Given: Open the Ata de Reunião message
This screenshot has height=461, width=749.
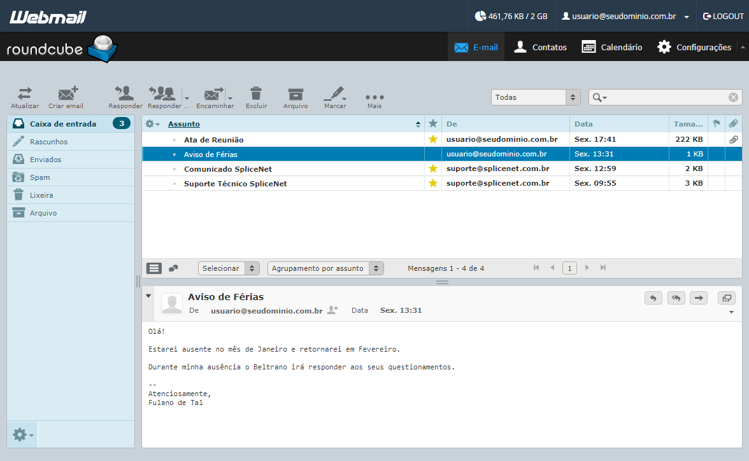Looking at the screenshot, I should [x=213, y=140].
